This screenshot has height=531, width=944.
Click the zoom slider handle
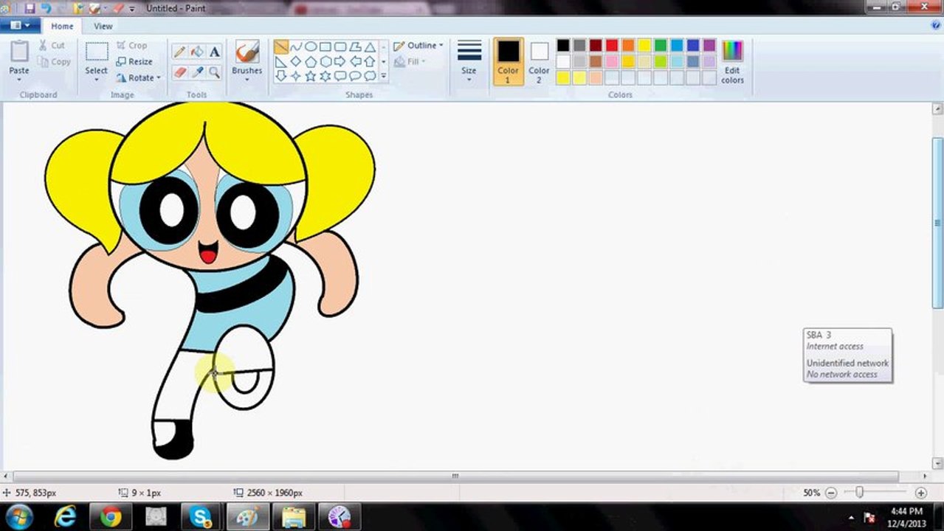click(860, 492)
